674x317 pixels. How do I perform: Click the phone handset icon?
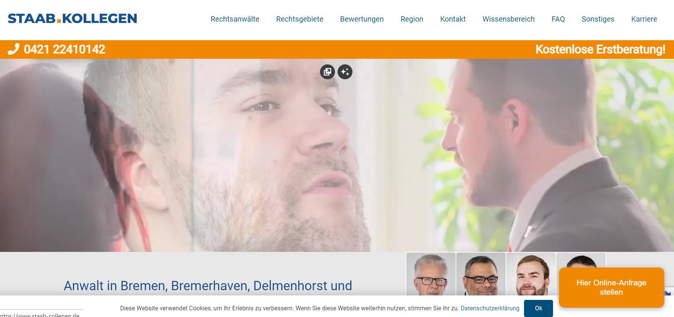click(x=13, y=49)
